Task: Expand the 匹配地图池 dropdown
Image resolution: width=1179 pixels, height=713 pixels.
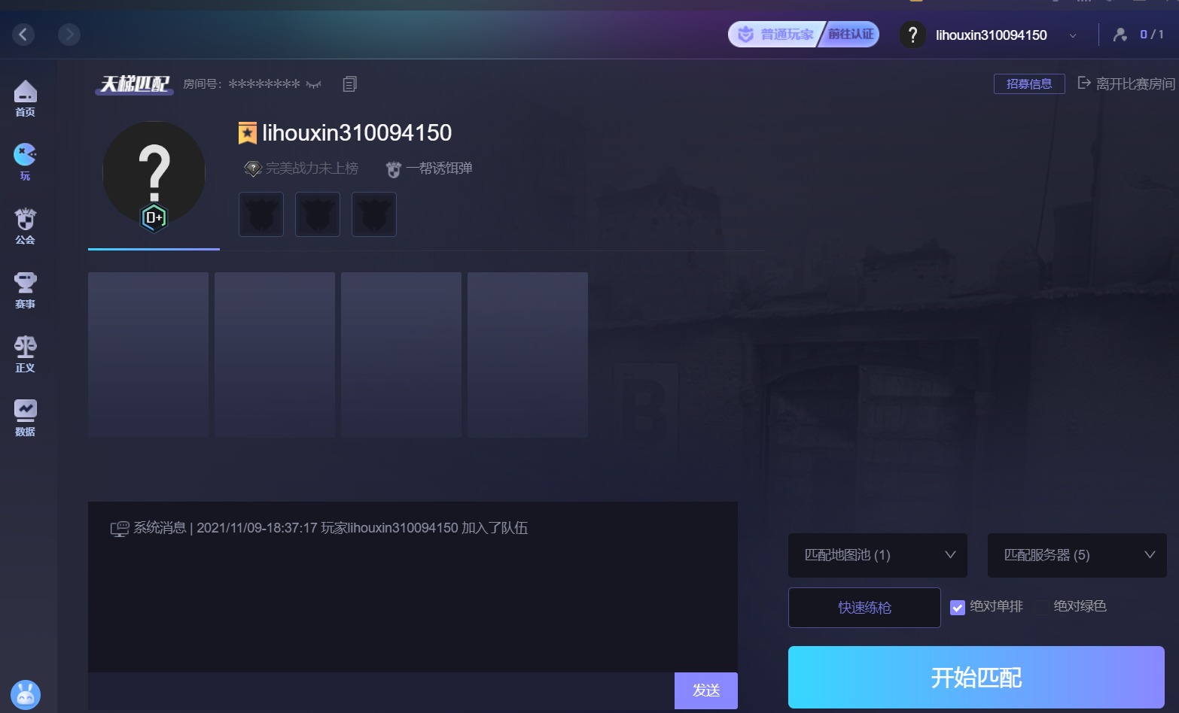Action: tap(878, 555)
